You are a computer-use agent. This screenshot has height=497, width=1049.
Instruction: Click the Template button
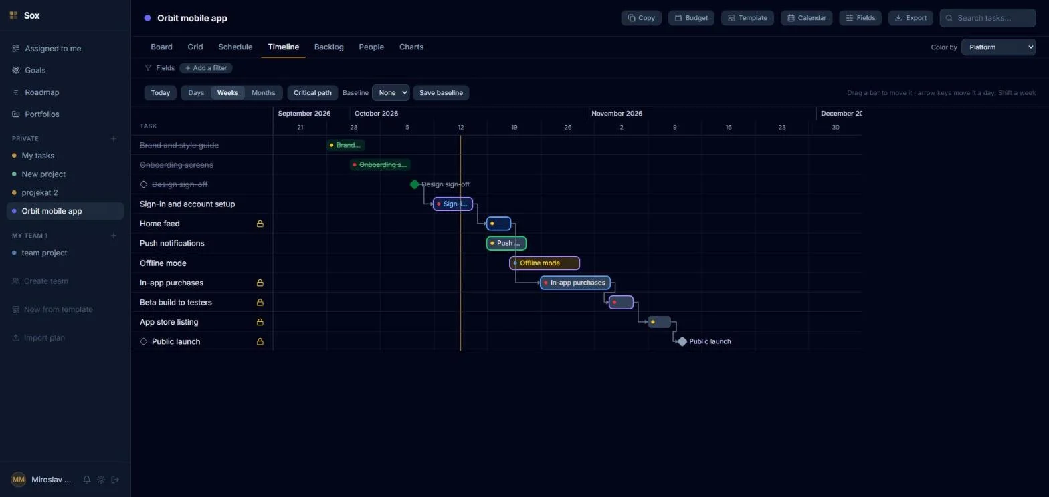click(747, 18)
